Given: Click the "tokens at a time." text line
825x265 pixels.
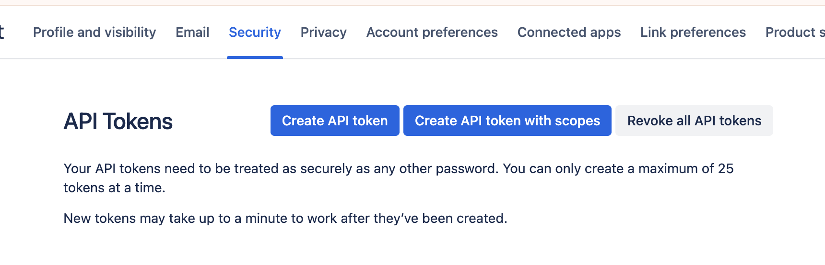Looking at the screenshot, I should point(114,188).
